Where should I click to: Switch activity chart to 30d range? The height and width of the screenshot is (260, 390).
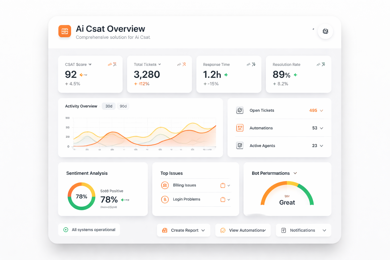point(109,106)
